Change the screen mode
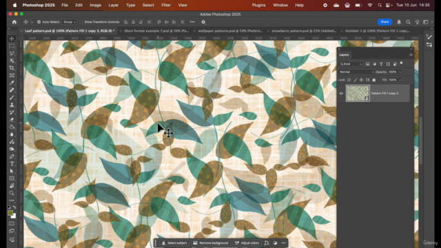 click(12, 231)
